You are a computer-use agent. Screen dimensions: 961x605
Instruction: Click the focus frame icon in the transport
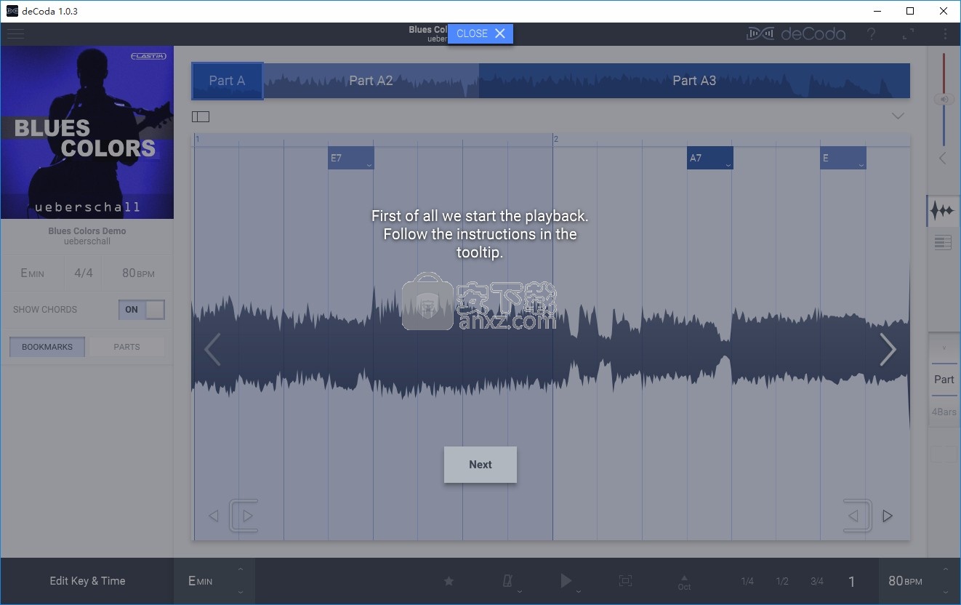625,580
